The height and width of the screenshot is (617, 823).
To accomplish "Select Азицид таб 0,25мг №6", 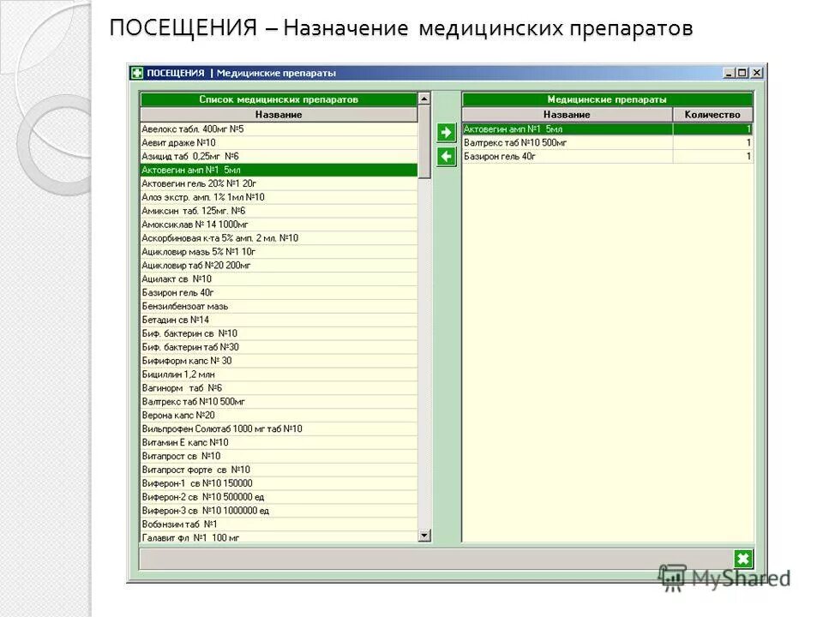I will click(279, 156).
